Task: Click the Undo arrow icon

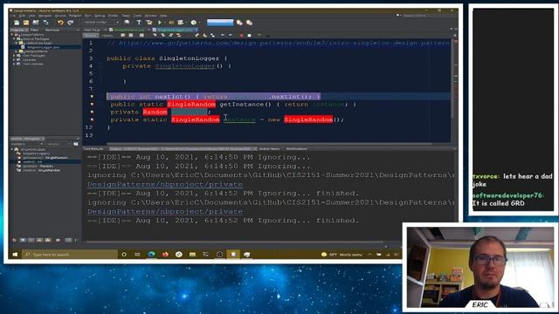Action: (x=60, y=23)
